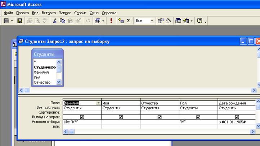This screenshot has width=260, height=146.
Task: Click right scroll arrow of the table pane
Action: click(x=254, y=90)
